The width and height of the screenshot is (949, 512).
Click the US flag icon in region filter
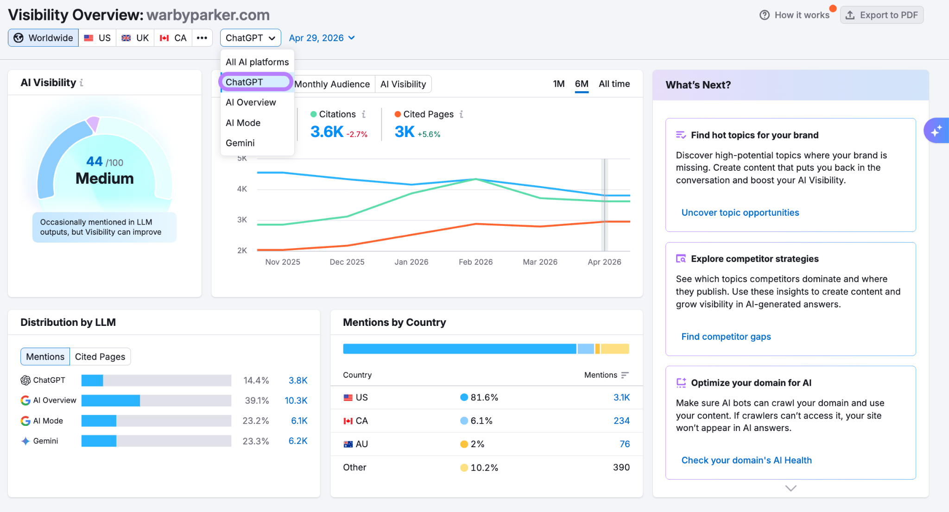(89, 38)
